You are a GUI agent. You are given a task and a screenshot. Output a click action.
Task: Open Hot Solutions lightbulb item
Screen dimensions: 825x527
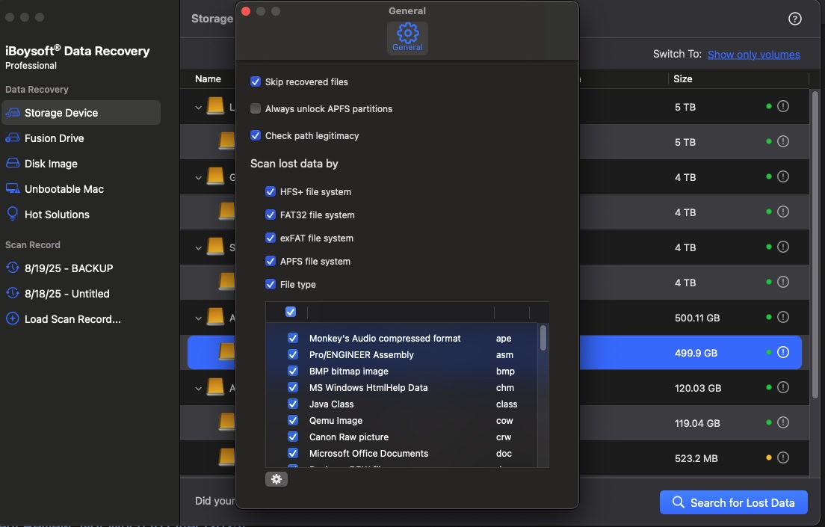(x=57, y=215)
